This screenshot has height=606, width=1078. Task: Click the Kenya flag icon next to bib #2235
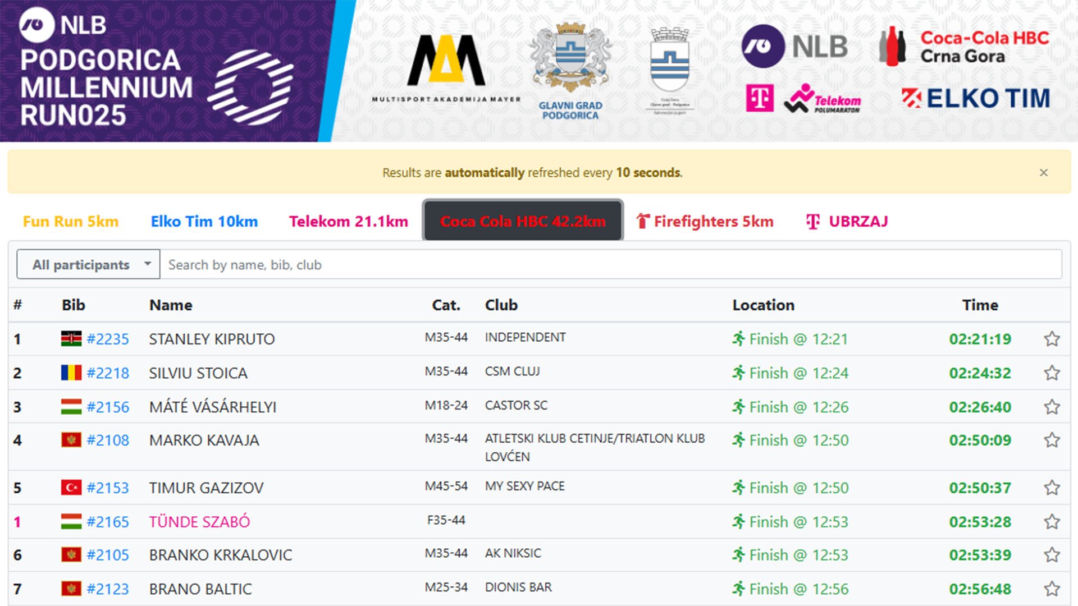(x=71, y=339)
